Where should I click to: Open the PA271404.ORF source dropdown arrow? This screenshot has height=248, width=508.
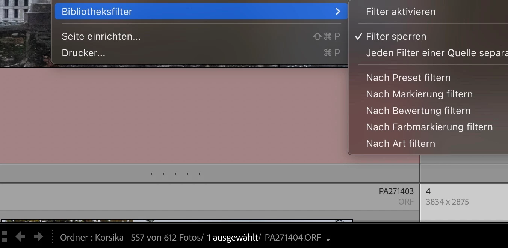(x=328, y=239)
